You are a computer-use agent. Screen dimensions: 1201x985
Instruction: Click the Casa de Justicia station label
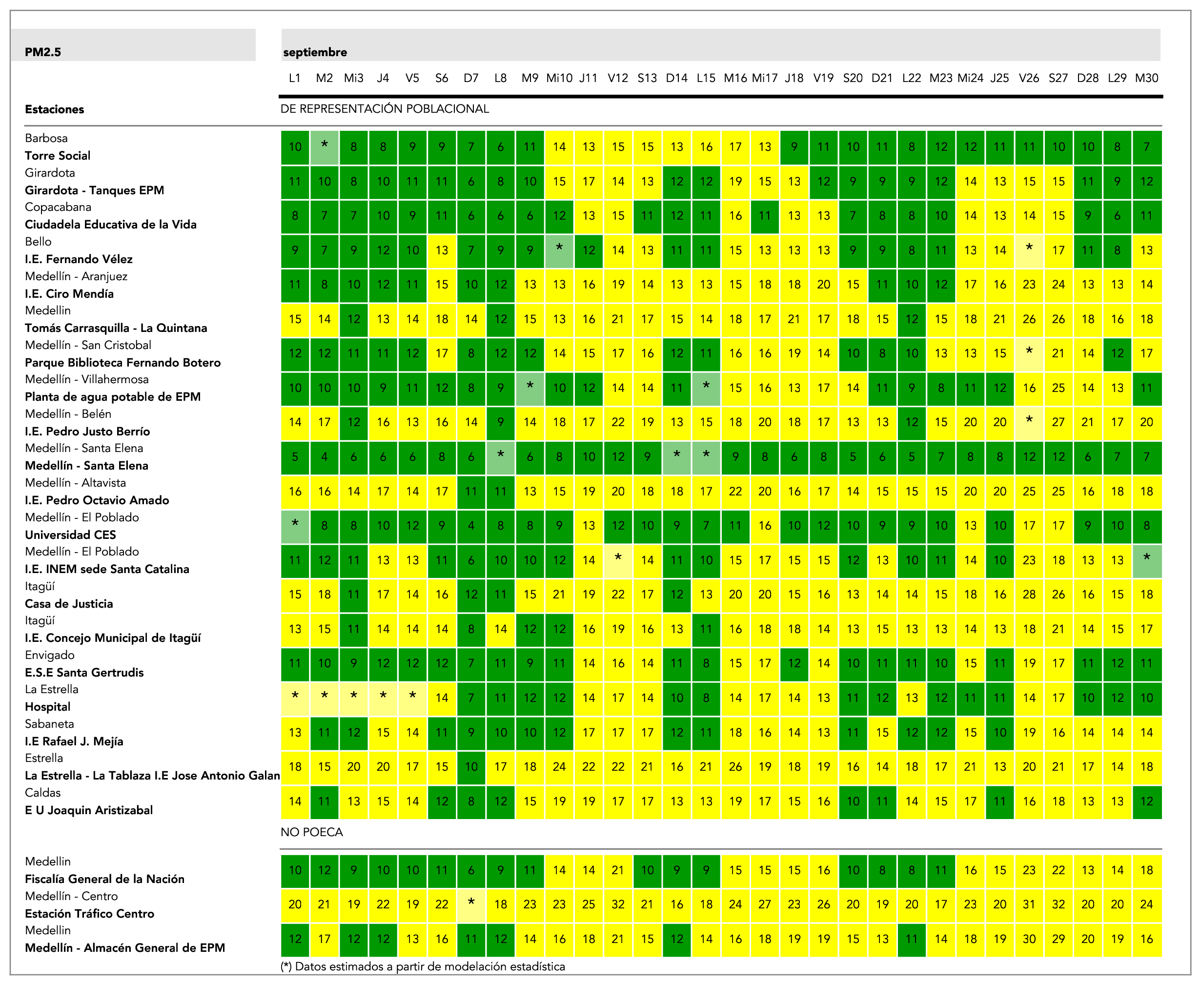[69, 604]
